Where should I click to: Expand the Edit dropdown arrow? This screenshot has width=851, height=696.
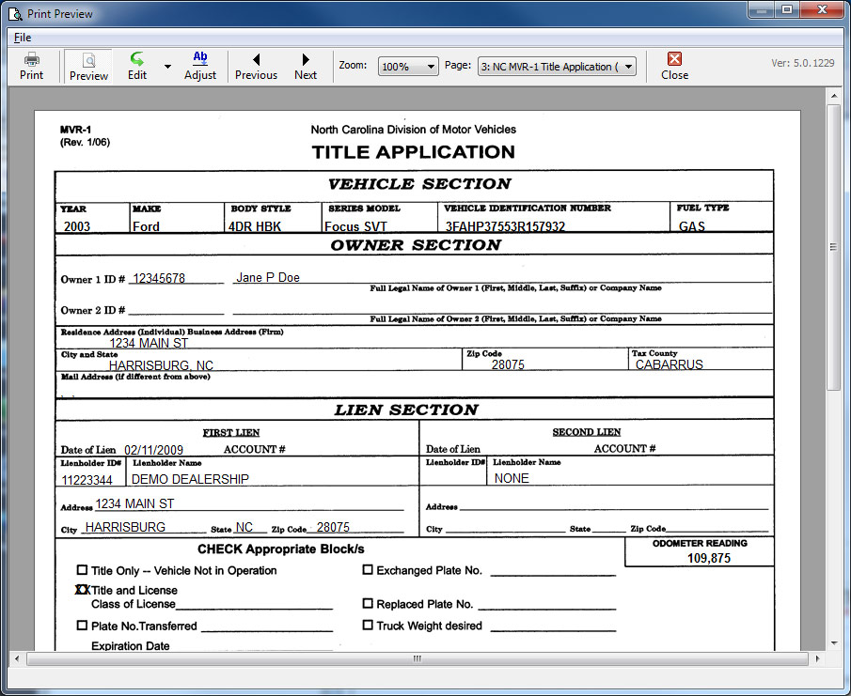[167, 66]
